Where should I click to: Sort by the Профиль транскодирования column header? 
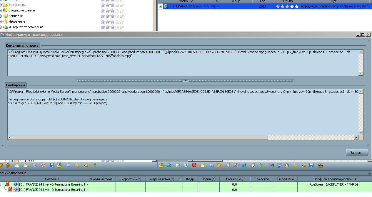[335, 179]
